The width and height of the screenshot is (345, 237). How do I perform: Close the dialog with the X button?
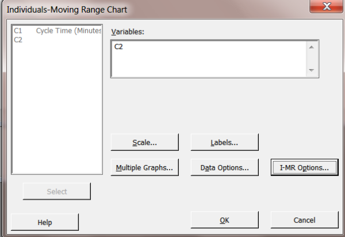pyautogui.click(x=327, y=6)
